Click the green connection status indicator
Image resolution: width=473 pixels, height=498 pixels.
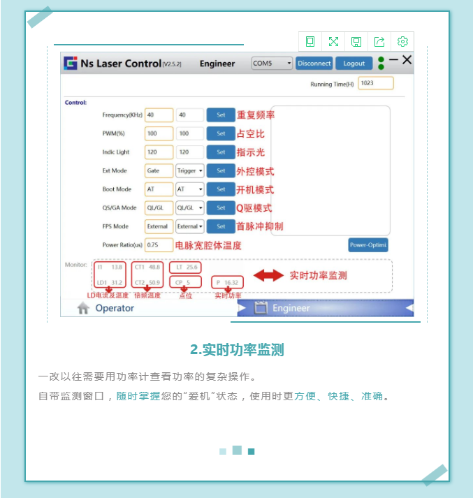coord(381,64)
